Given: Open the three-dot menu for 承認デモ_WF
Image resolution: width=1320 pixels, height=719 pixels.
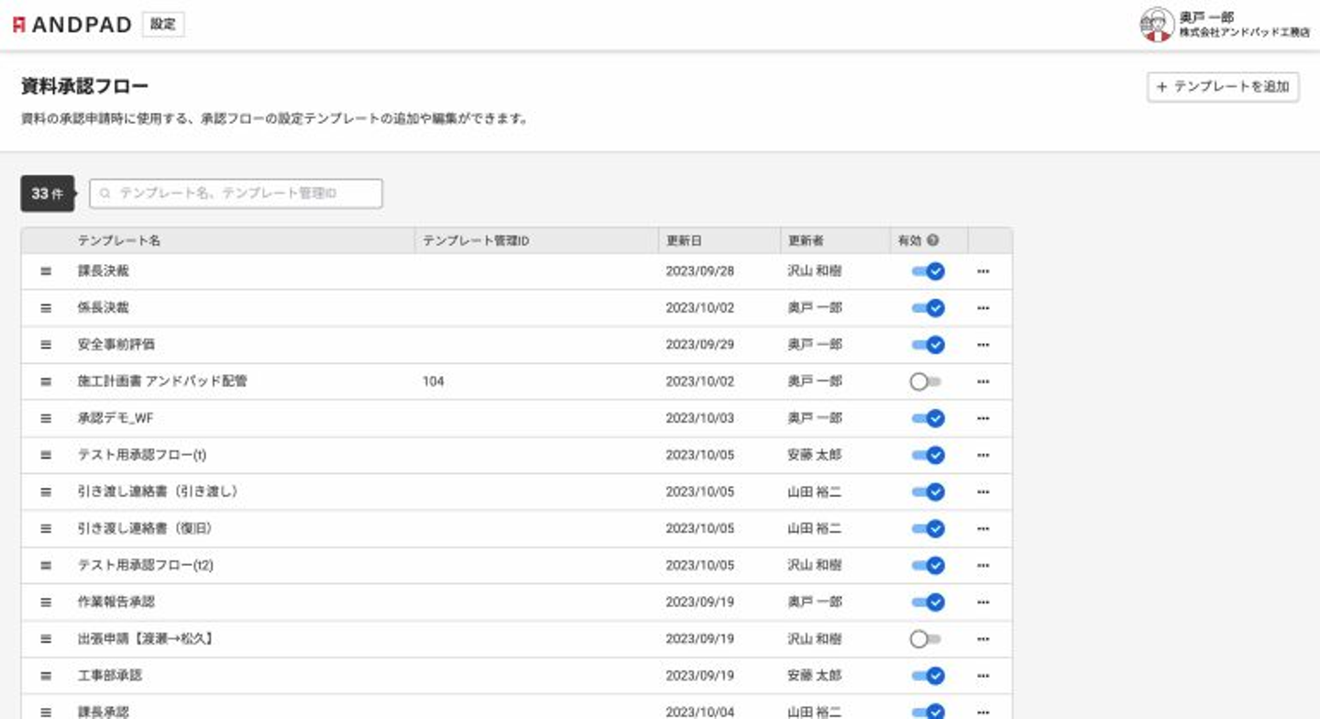Looking at the screenshot, I should point(983,418).
